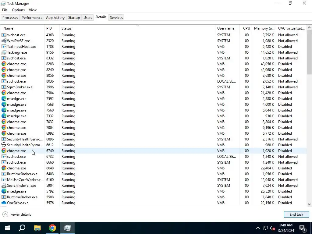The height and width of the screenshot is (234, 312).
Task: Switch to Startup tab
Action: pos(74,17)
